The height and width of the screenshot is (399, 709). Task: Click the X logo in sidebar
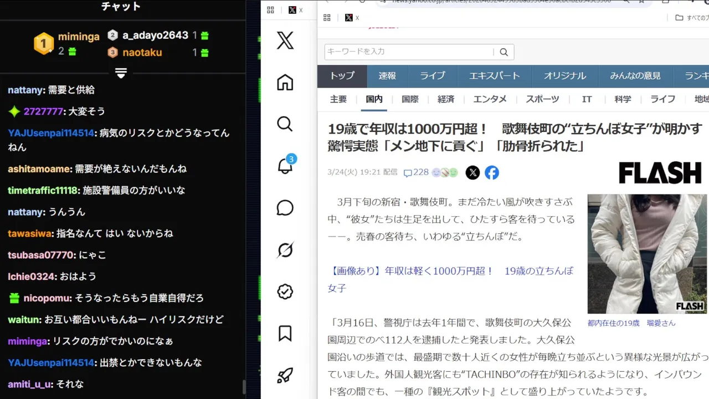coord(285,40)
